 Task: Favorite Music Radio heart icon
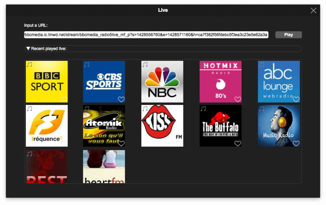click(x=296, y=143)
